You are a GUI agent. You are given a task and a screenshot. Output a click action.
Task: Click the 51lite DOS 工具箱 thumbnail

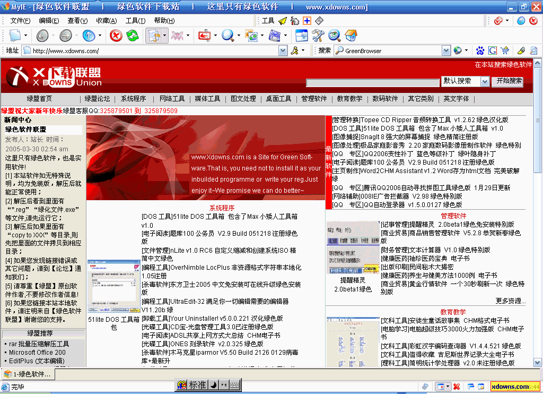point(113,286)
